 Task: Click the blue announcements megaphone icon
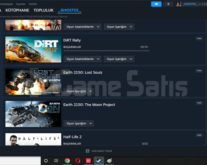[156, 4]
